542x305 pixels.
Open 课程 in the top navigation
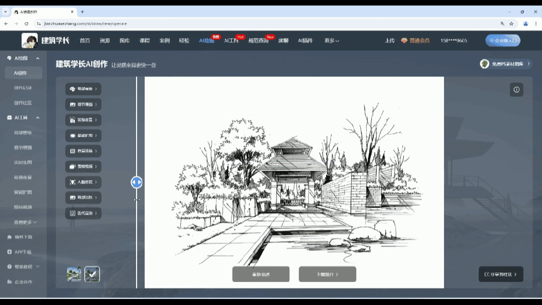145,41
